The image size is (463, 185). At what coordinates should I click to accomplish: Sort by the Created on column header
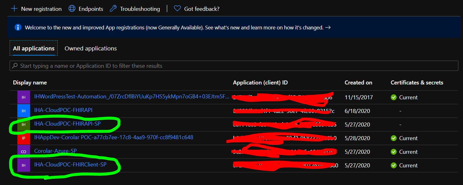coord(358,83)
